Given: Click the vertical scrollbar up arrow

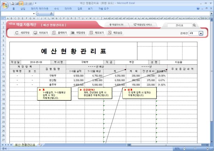Looking at the screenshot, I should click(x=212, y=20).
